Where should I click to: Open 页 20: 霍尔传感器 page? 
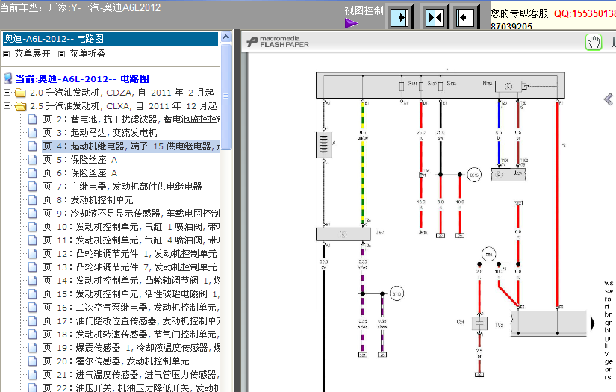click(116, 361)
